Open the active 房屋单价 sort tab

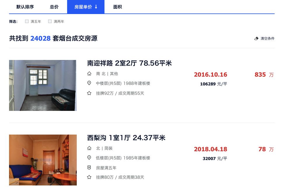click(86, 7)
